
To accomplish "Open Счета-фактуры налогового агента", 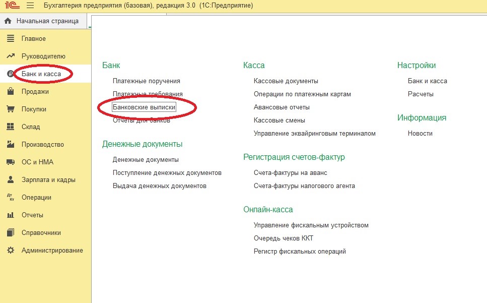I will (304, 186).
